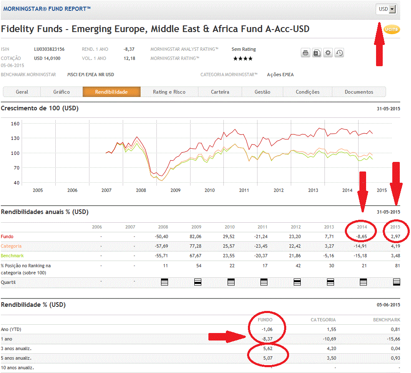Click the 3 anos anualiz. row label
The height and width of the screenshot is (373, 411).
(16, 348)
